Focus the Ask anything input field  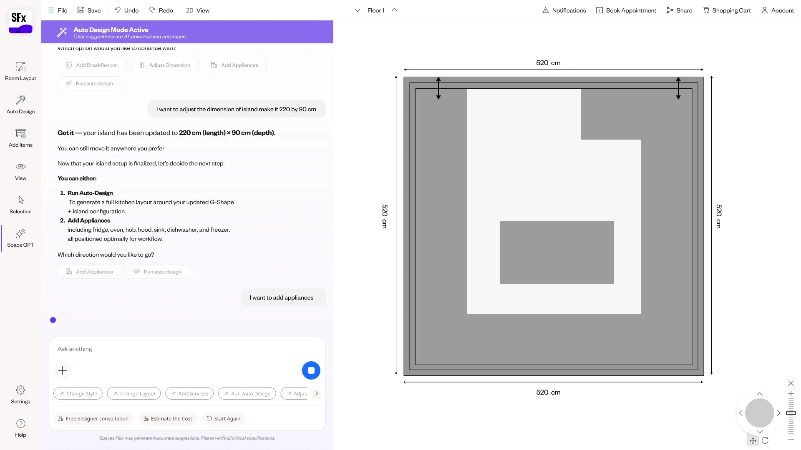[187, 349]
